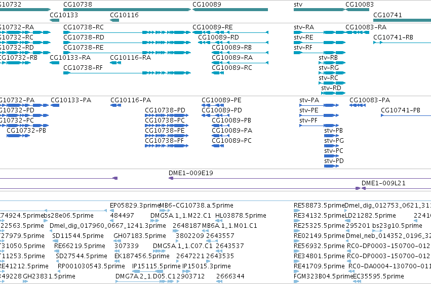Select the CG10083 gene label

tap(360, 5)
